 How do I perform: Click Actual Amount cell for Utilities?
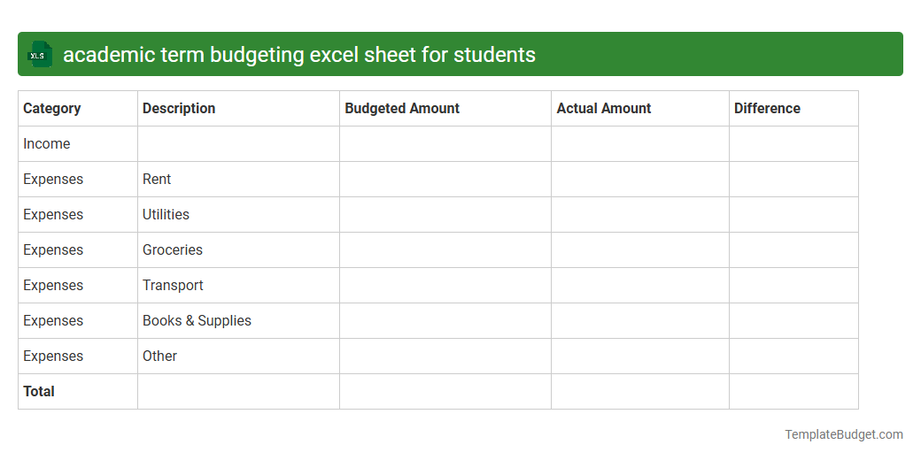pos(640,215)
